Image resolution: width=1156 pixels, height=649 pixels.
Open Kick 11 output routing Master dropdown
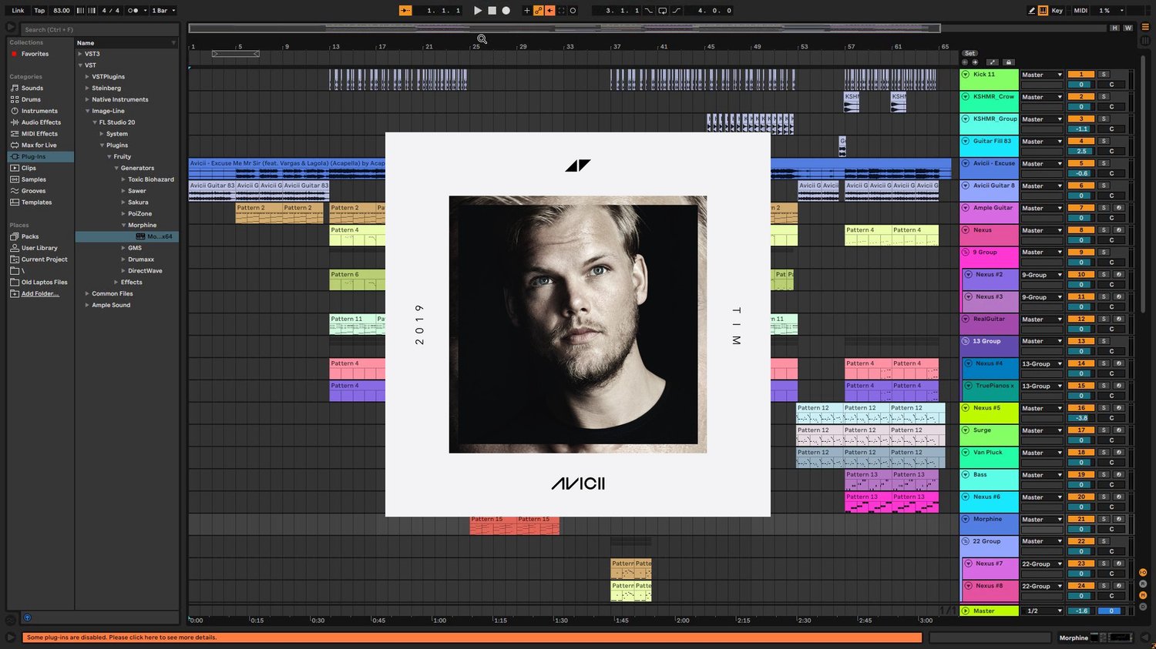click(x=1042, y=75)
